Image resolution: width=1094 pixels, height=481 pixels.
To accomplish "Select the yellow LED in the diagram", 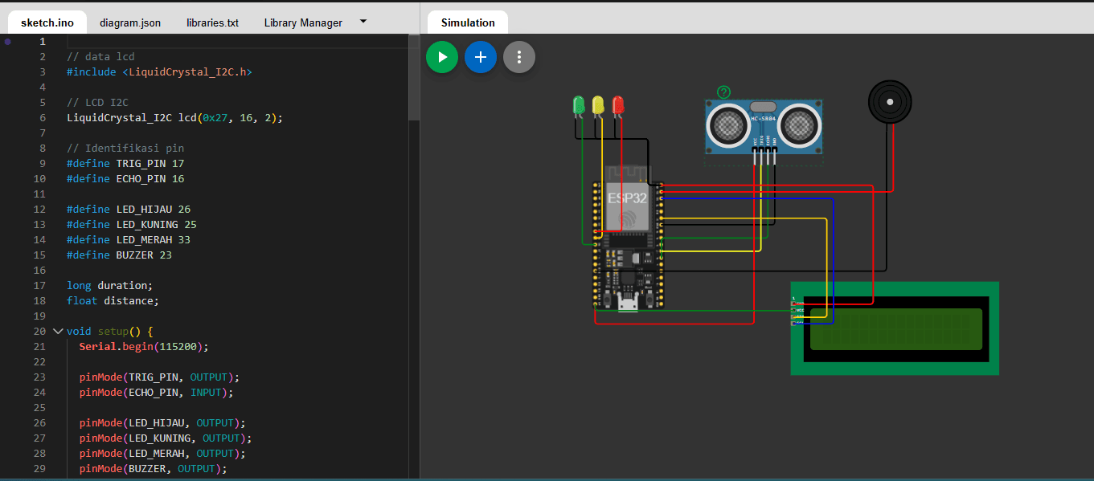I will (598, 105).
